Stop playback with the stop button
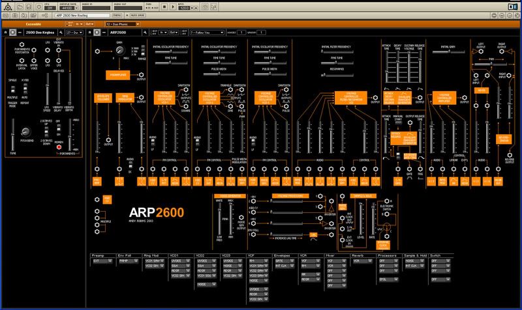This screenshot has height=310, width=522. [164, 7]
